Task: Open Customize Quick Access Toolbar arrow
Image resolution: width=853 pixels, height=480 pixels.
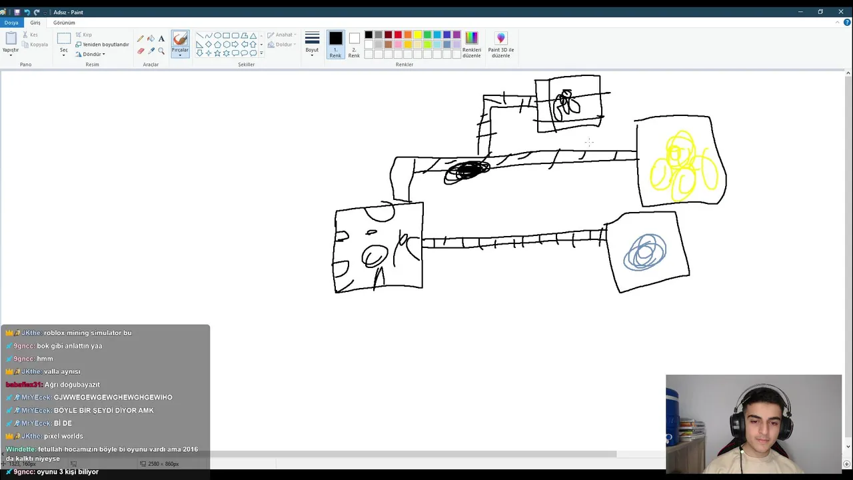Action: point(45,12)
